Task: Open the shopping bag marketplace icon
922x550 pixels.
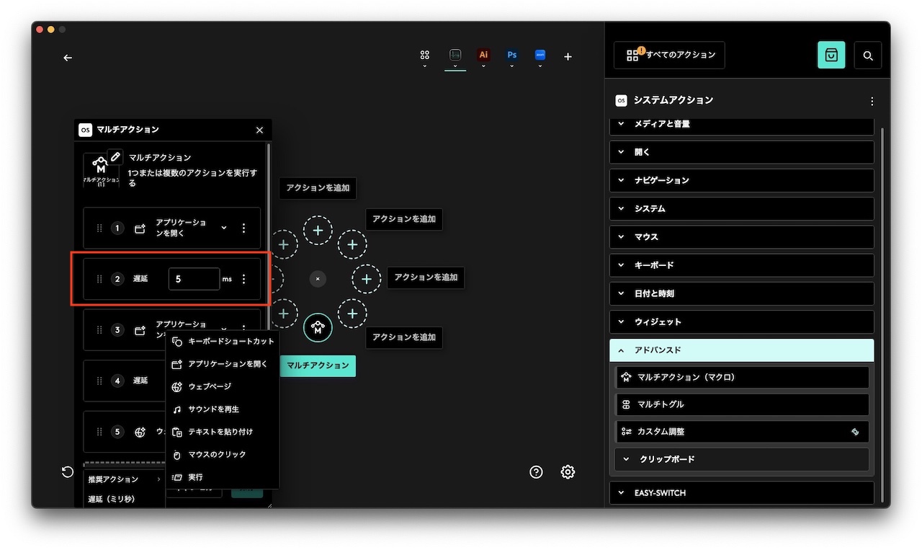Action: tap(831, 56)
